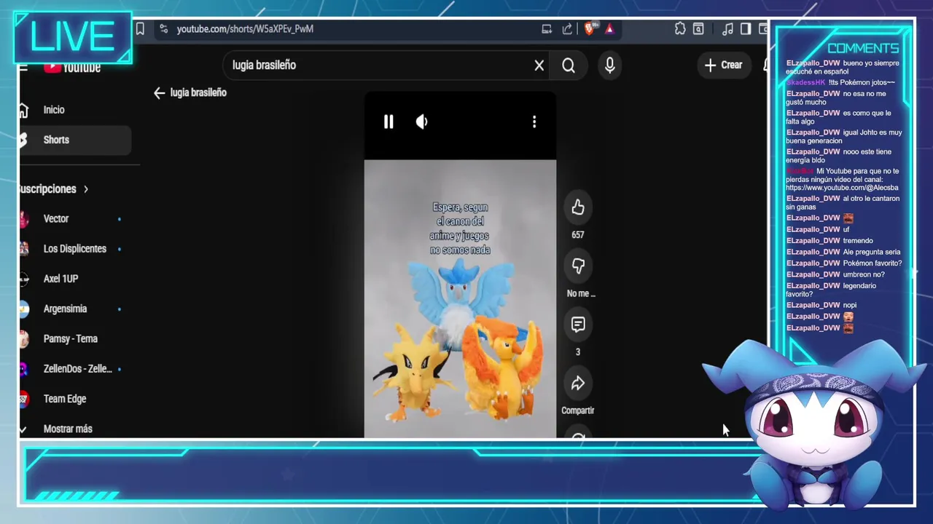Open site settings icon in address bar
Viewport: 933px width, 524px height.
click(x=163, y=29)
